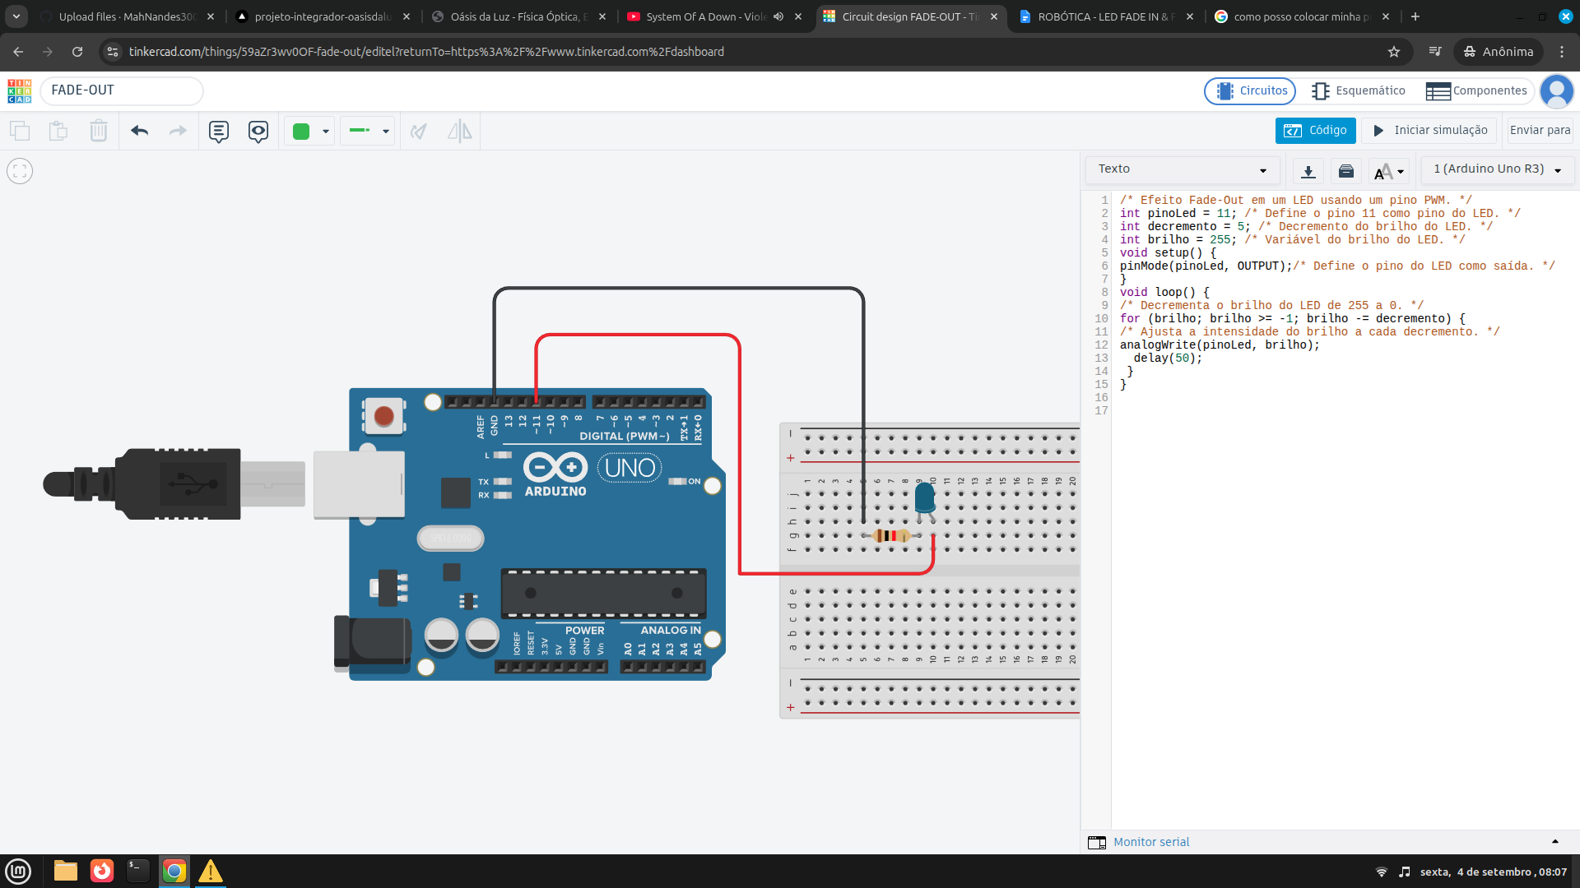Open the wire type line dropdown

368,131
